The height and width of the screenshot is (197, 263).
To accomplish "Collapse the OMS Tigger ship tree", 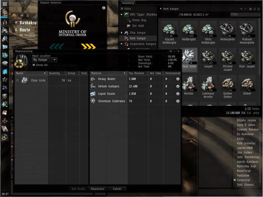I will (x=122, y=15).
